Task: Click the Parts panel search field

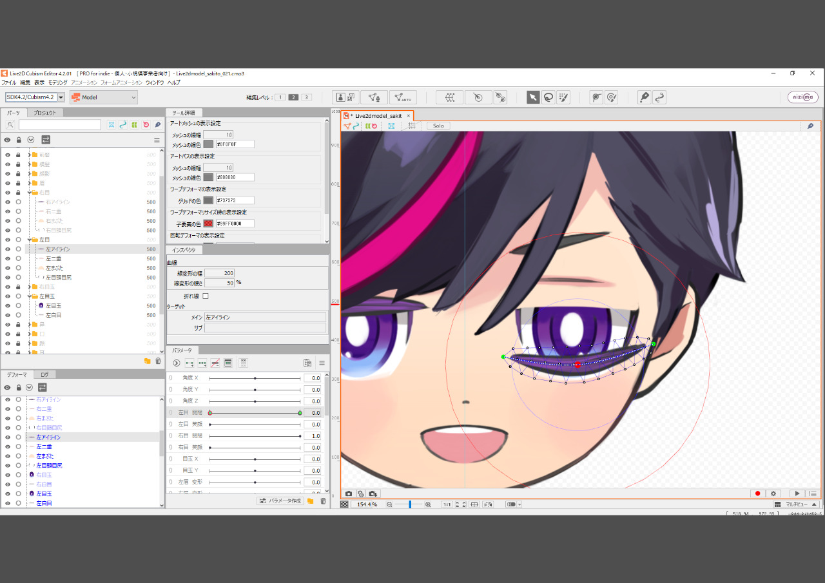Action: pos(60,125)
